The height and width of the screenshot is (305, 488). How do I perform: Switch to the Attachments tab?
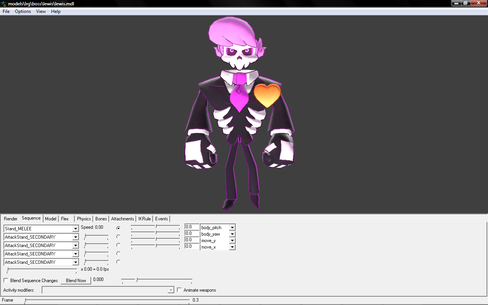point(122,219)
